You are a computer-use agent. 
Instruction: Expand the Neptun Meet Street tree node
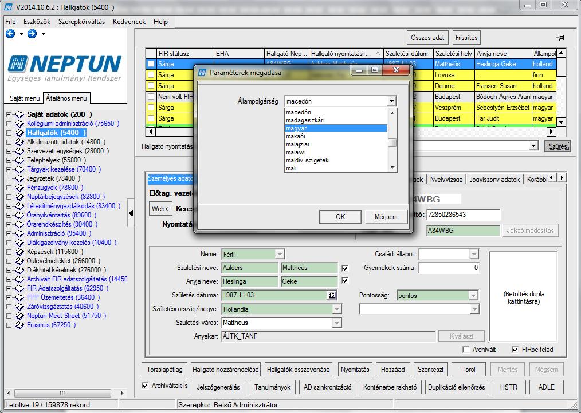(9, 316)
